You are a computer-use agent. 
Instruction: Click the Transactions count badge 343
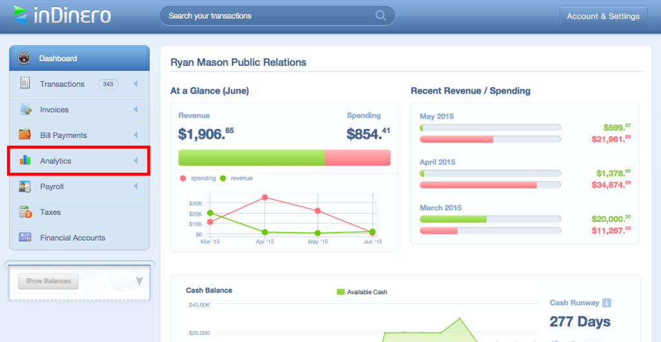click(x=108, y=85)
